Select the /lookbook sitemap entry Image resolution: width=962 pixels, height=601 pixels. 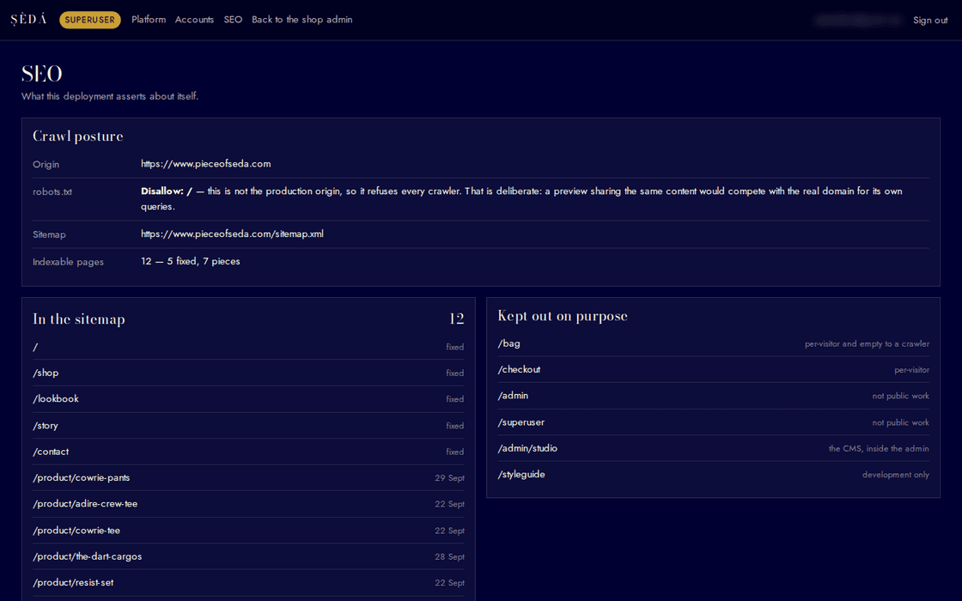[x=248, y=398]
